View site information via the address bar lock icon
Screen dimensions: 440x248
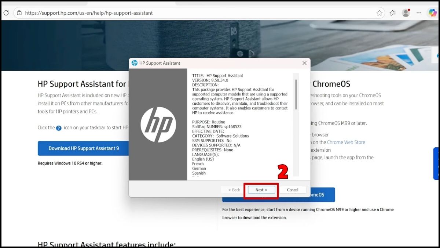pos(19,13)
